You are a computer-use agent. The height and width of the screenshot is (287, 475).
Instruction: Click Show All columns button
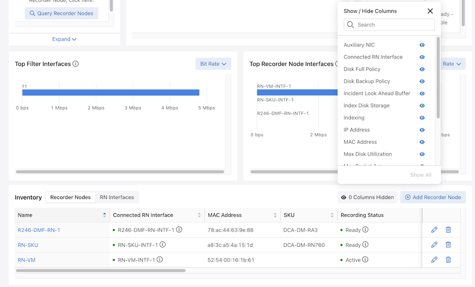[421, 175]
